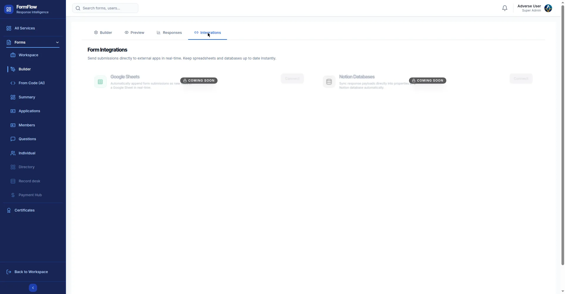Click the All Services grid icon
The height and width of the screenshot is (294, 565).
[x=9, y=28]
